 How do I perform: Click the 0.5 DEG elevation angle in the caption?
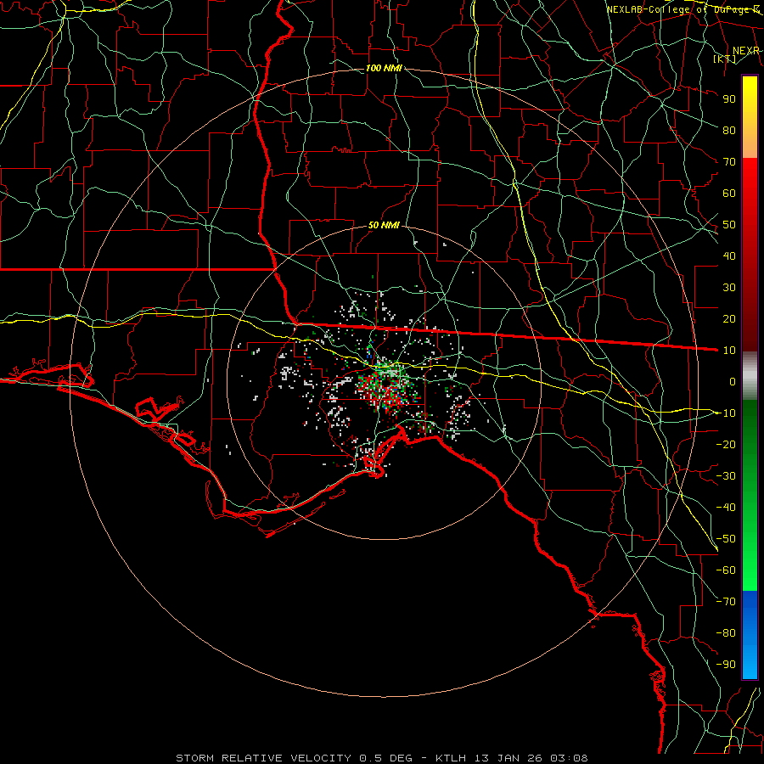point(386,758)
